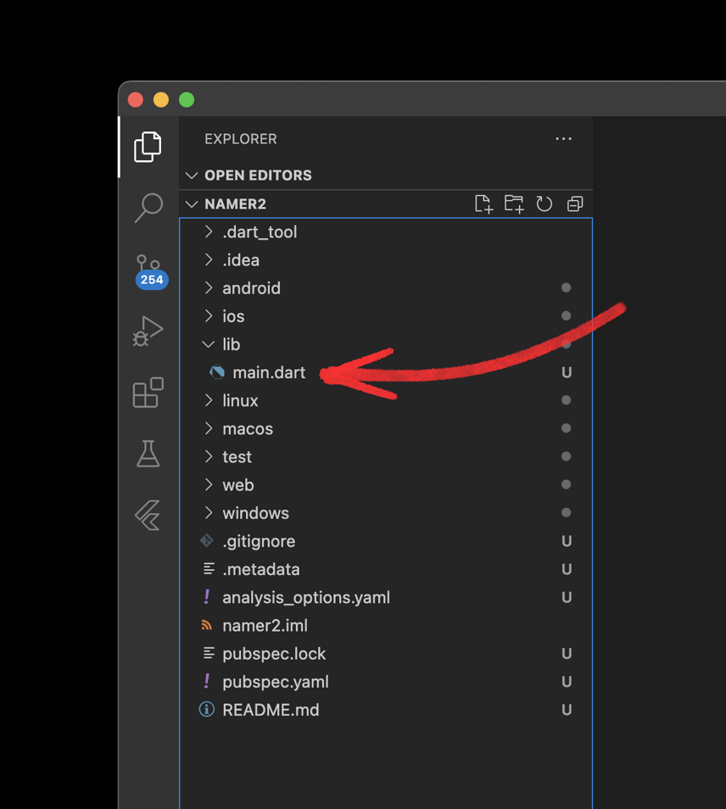The height and width of the screenshot is (809, 726).
Task: Select the Run and Debug icon
Action: pos(148,331)
